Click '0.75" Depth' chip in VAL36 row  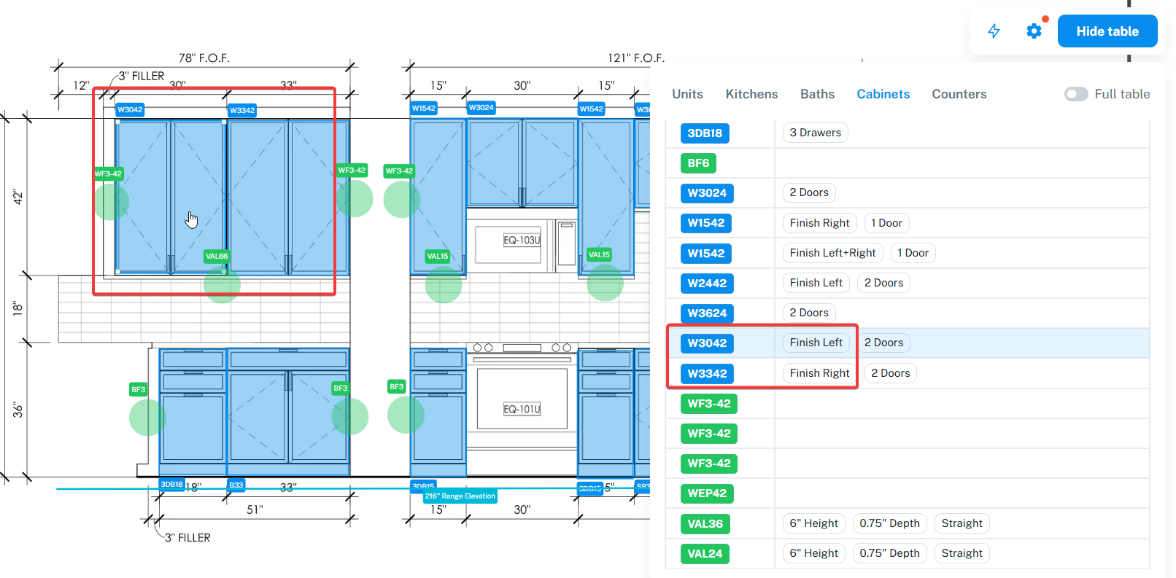889,523
